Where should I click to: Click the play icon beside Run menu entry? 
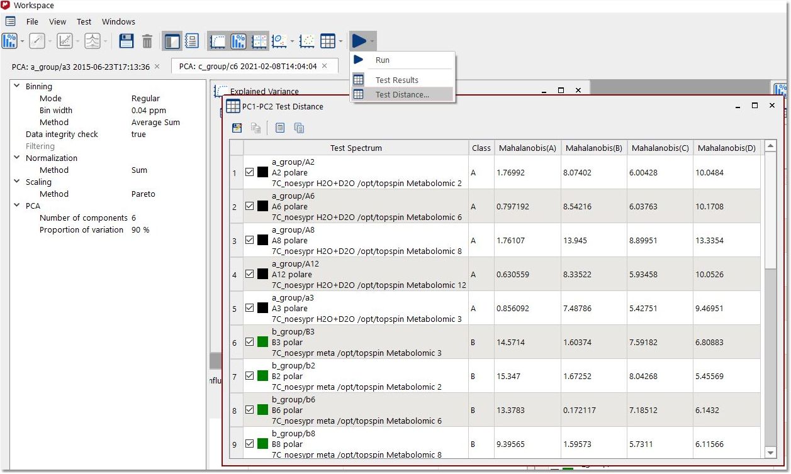(359, 60)
